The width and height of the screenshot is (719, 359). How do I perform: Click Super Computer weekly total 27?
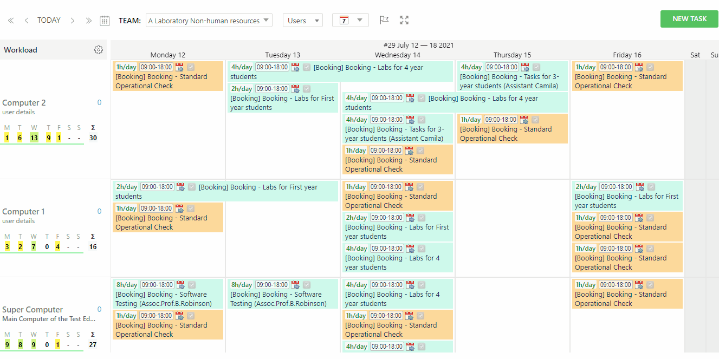(x=93, y=344)
